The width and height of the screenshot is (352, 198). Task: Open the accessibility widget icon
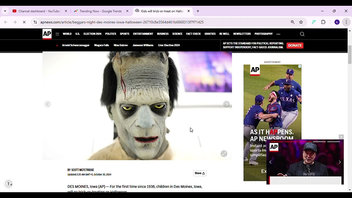(9, 184)
